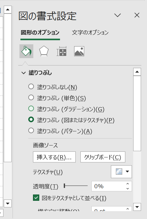Screen dimensions: 147x219
Task: Click the 透明度 slider track
Action: [76, 186]
